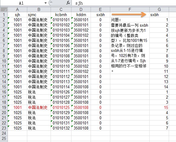Click cell containing 01010131
This screenshot has height=142, width=176.
(x=61, y=123)
